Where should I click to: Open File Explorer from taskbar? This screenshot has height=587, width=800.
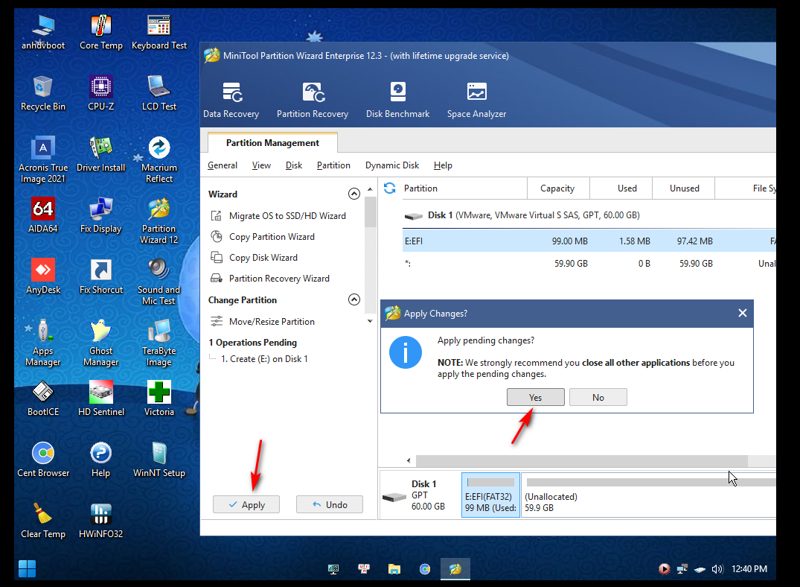coord(394,568)
